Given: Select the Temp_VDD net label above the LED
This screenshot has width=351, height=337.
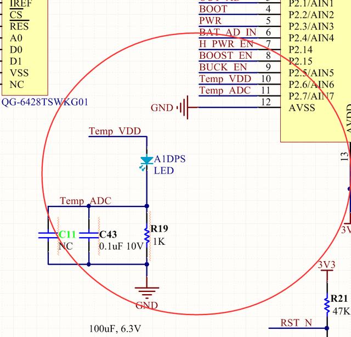Looking at the screenshot, I should pyautogui.click(x=115, y=131).
